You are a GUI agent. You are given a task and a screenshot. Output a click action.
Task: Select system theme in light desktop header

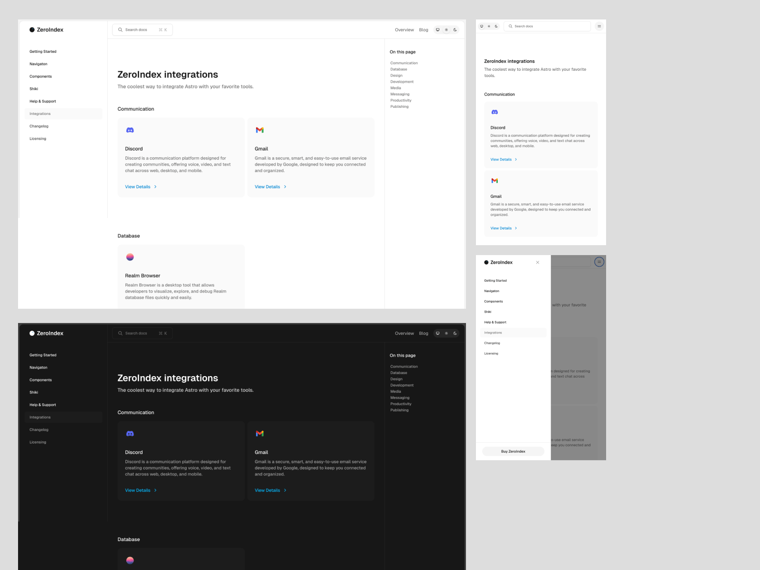coord(437,29)
